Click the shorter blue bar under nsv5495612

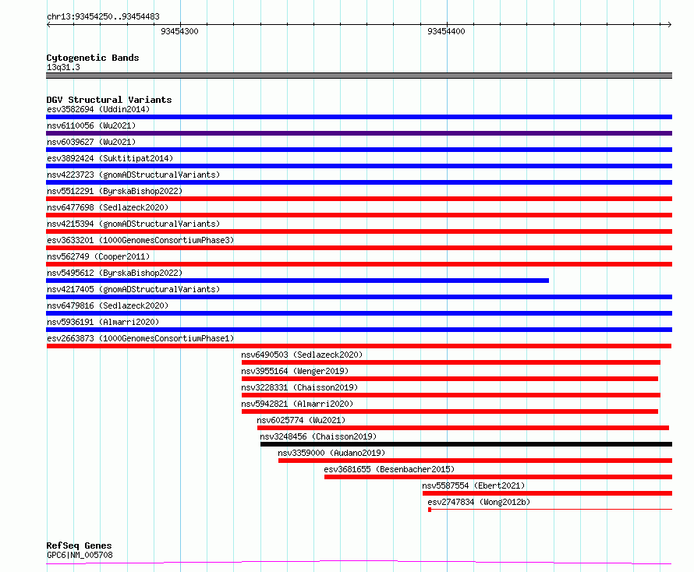point(297,281)
